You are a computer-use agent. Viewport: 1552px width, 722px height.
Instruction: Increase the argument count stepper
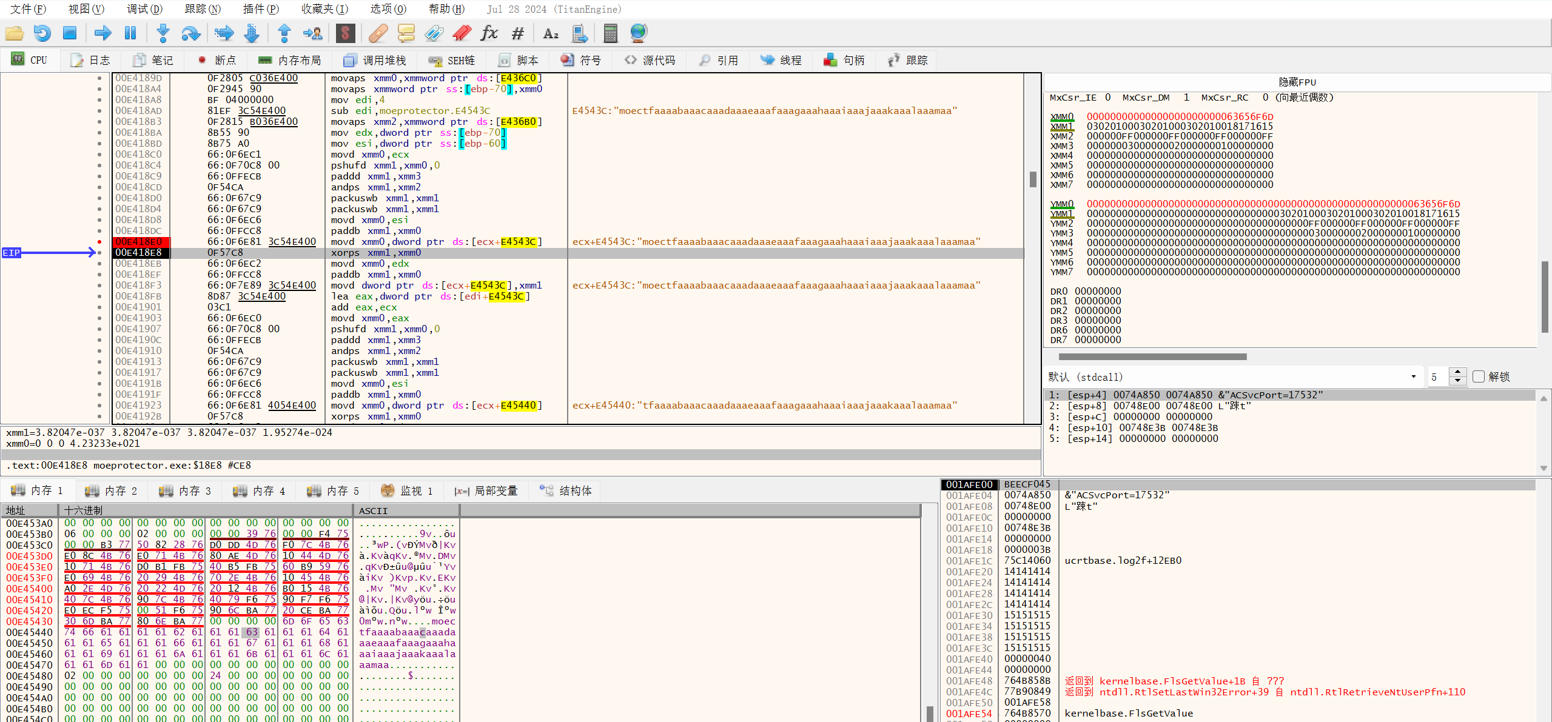coord(1457,372)
